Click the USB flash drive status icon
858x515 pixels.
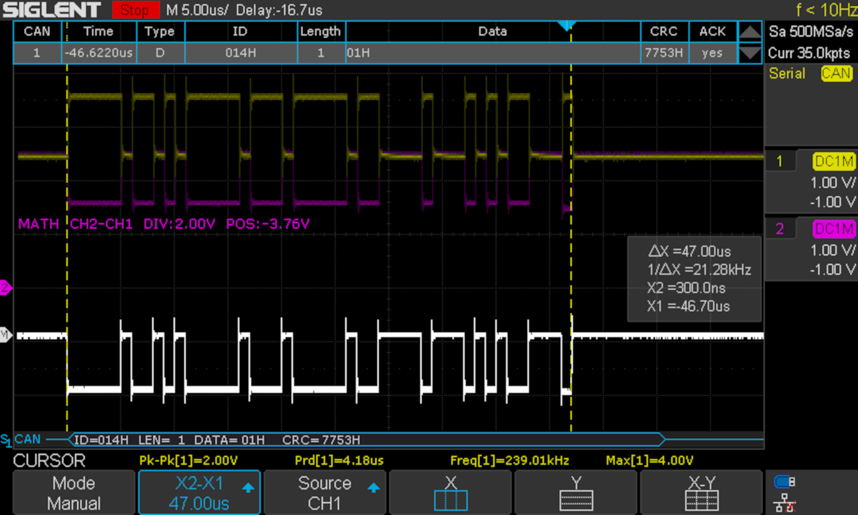(785, 482)
